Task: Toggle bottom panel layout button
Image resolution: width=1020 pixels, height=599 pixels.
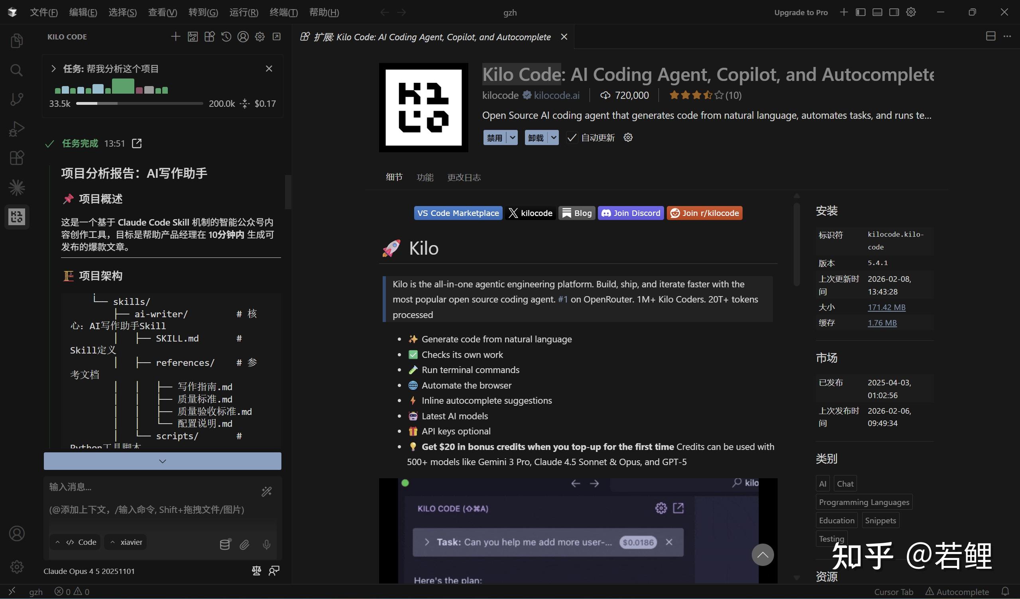Action: click(x=877, y=12)
